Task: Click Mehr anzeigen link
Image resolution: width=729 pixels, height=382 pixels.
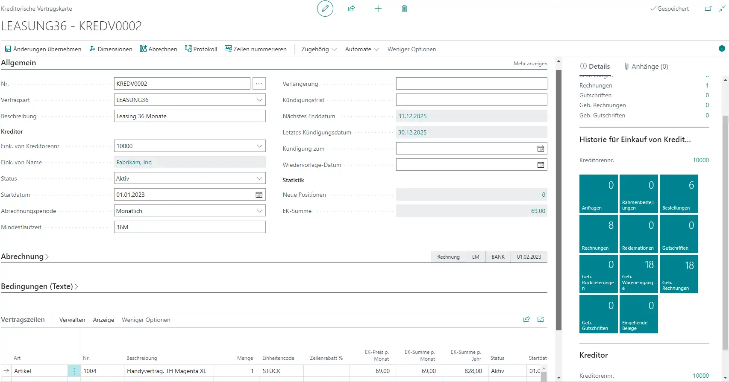Action: (x=530, y=64)
